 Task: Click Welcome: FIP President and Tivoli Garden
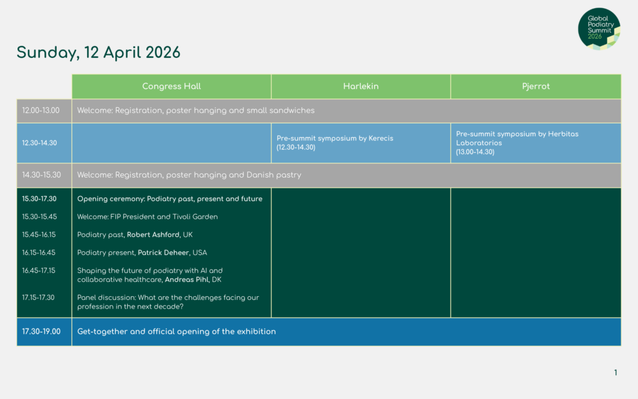pyautogui.click(x=147, y=217)
